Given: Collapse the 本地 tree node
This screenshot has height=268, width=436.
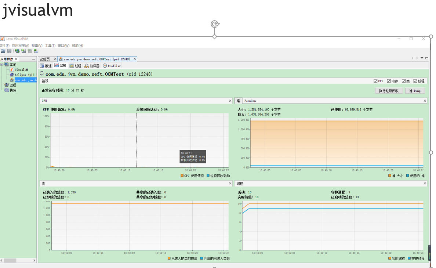Looking at the screenshot, I should click(x=2, y=65).
